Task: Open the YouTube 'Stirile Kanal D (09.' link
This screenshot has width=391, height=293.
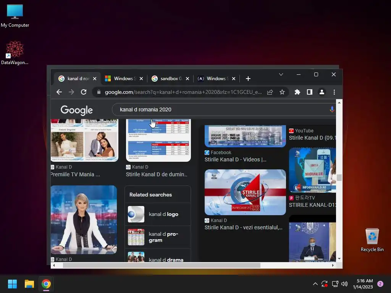Action: pos(312,138)
